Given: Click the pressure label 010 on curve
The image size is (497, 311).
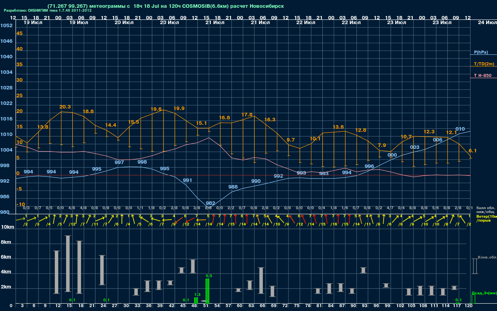Looking at the screenshot, I should [x=460, y=129].
